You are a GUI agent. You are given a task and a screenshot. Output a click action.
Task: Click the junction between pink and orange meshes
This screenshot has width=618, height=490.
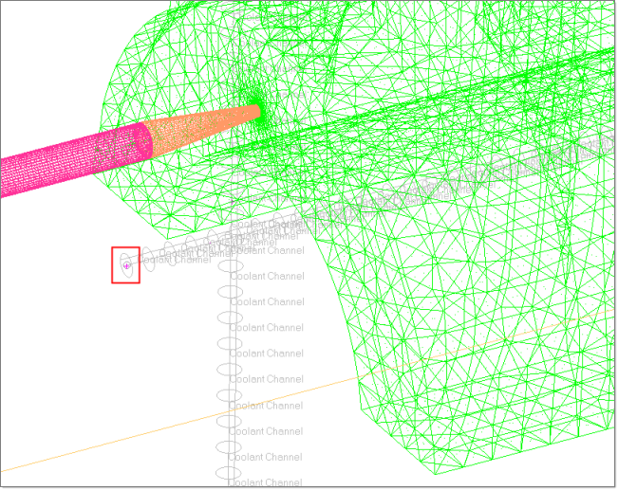[x=145, y=141]
